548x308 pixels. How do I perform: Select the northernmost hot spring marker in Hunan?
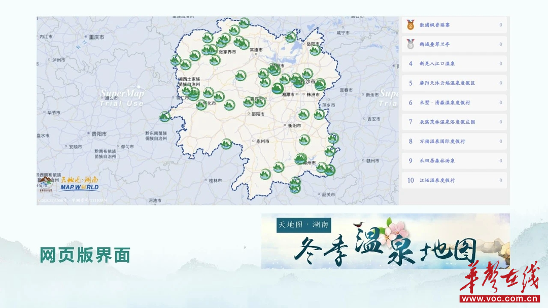point(244,23)
